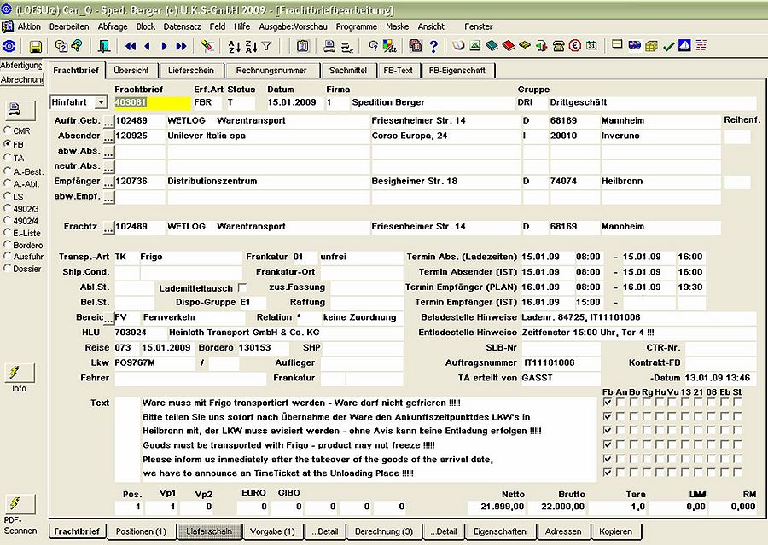This screenshot has width=768, height=545.
Task: Switch to the Sachmittel tab
Action: coord(348,71)
